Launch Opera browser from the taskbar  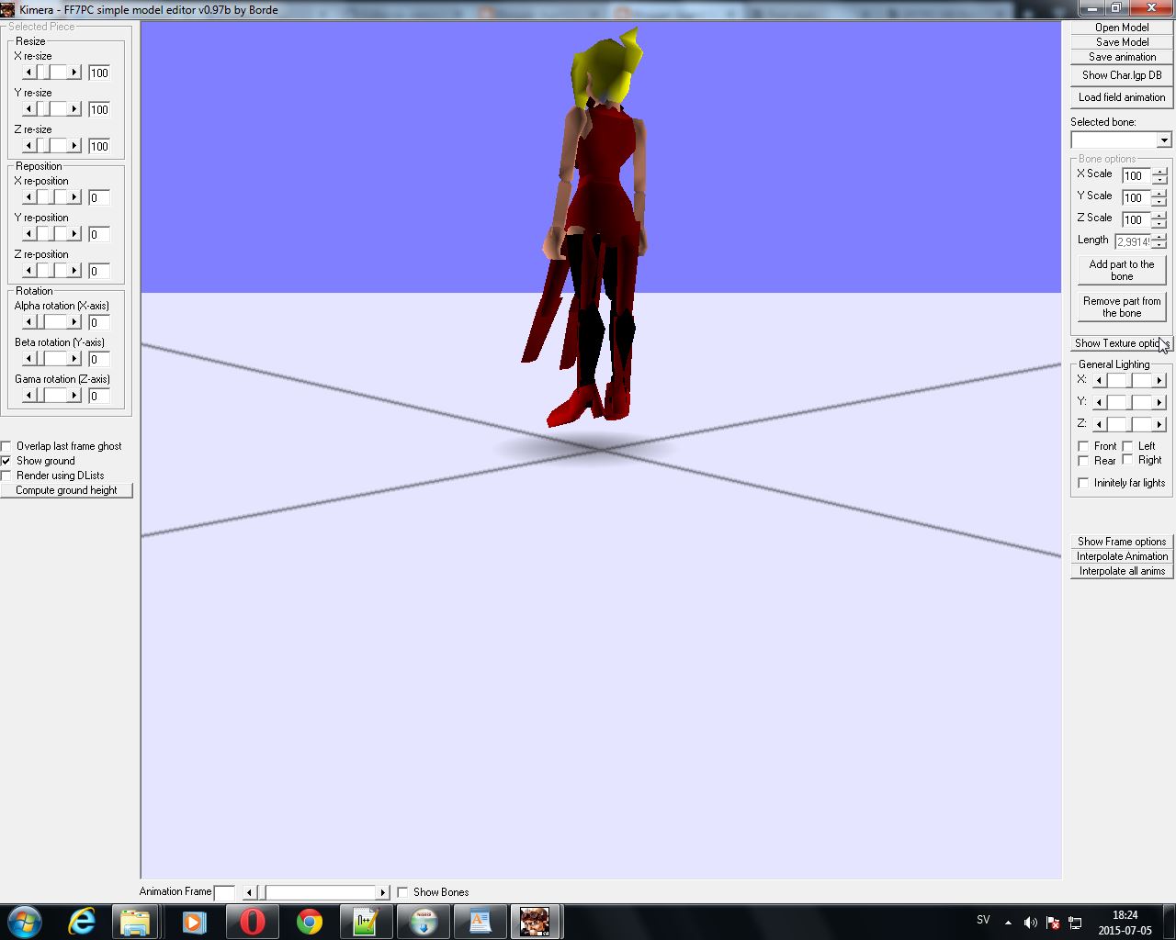point(251,922)
